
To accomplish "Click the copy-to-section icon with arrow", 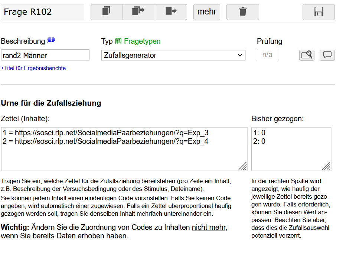I will point(138,12).
